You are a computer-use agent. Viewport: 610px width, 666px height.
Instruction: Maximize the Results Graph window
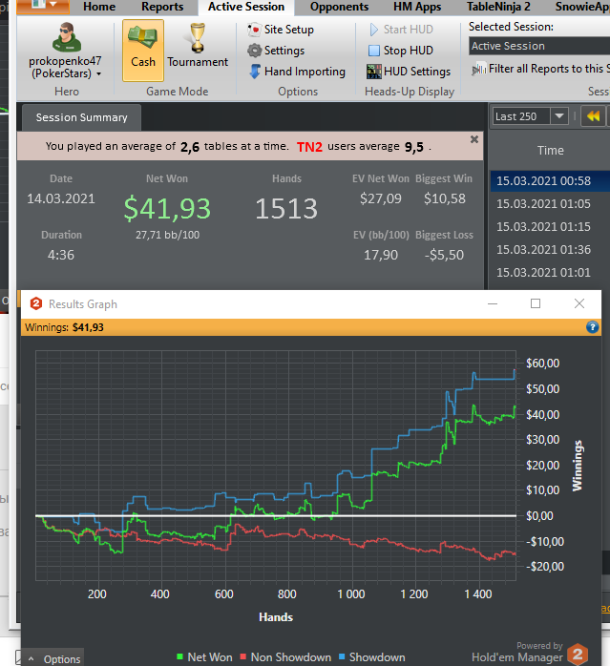[536, 303]
